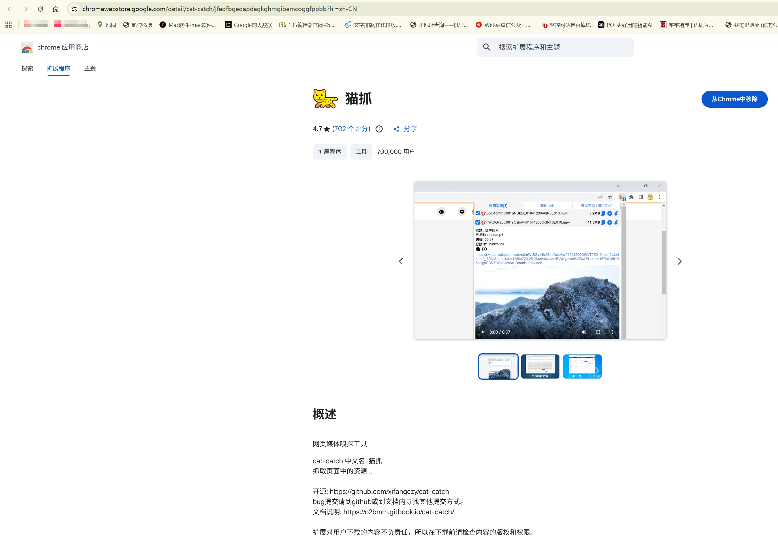Open the WeRss微信公众号 bookmark
This screenshot has width=778, height=546.
coord(503,25)
